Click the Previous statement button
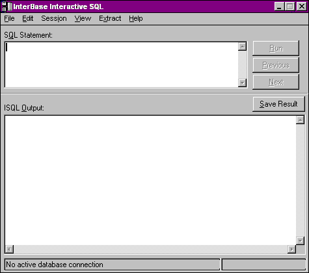This screenshot has width=309, height=273. pos(276,65)
